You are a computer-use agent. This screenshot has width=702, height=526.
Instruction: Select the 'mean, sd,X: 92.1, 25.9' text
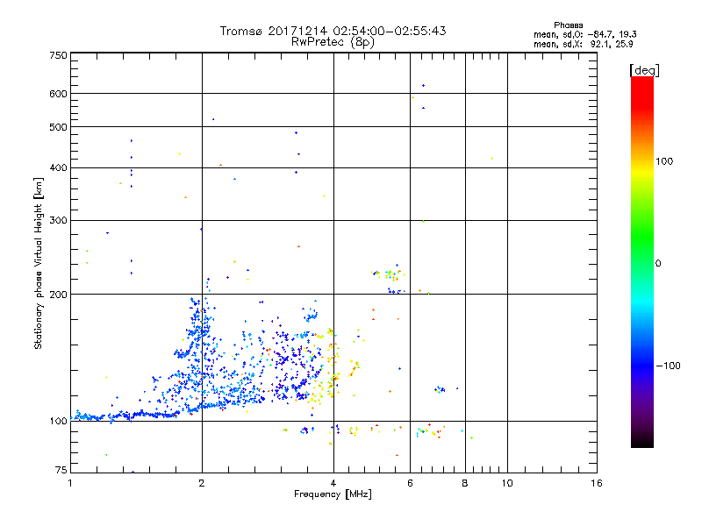pyautogui.click(x=584, y=44)
